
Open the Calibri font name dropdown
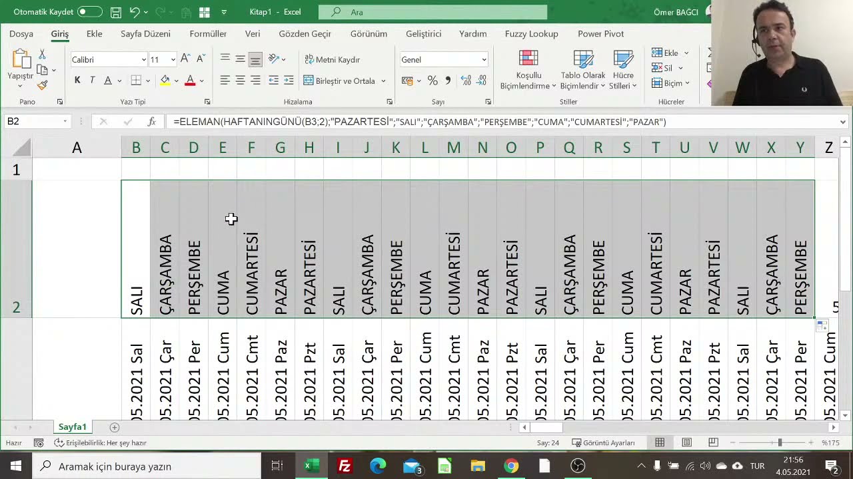coord(143,60)
